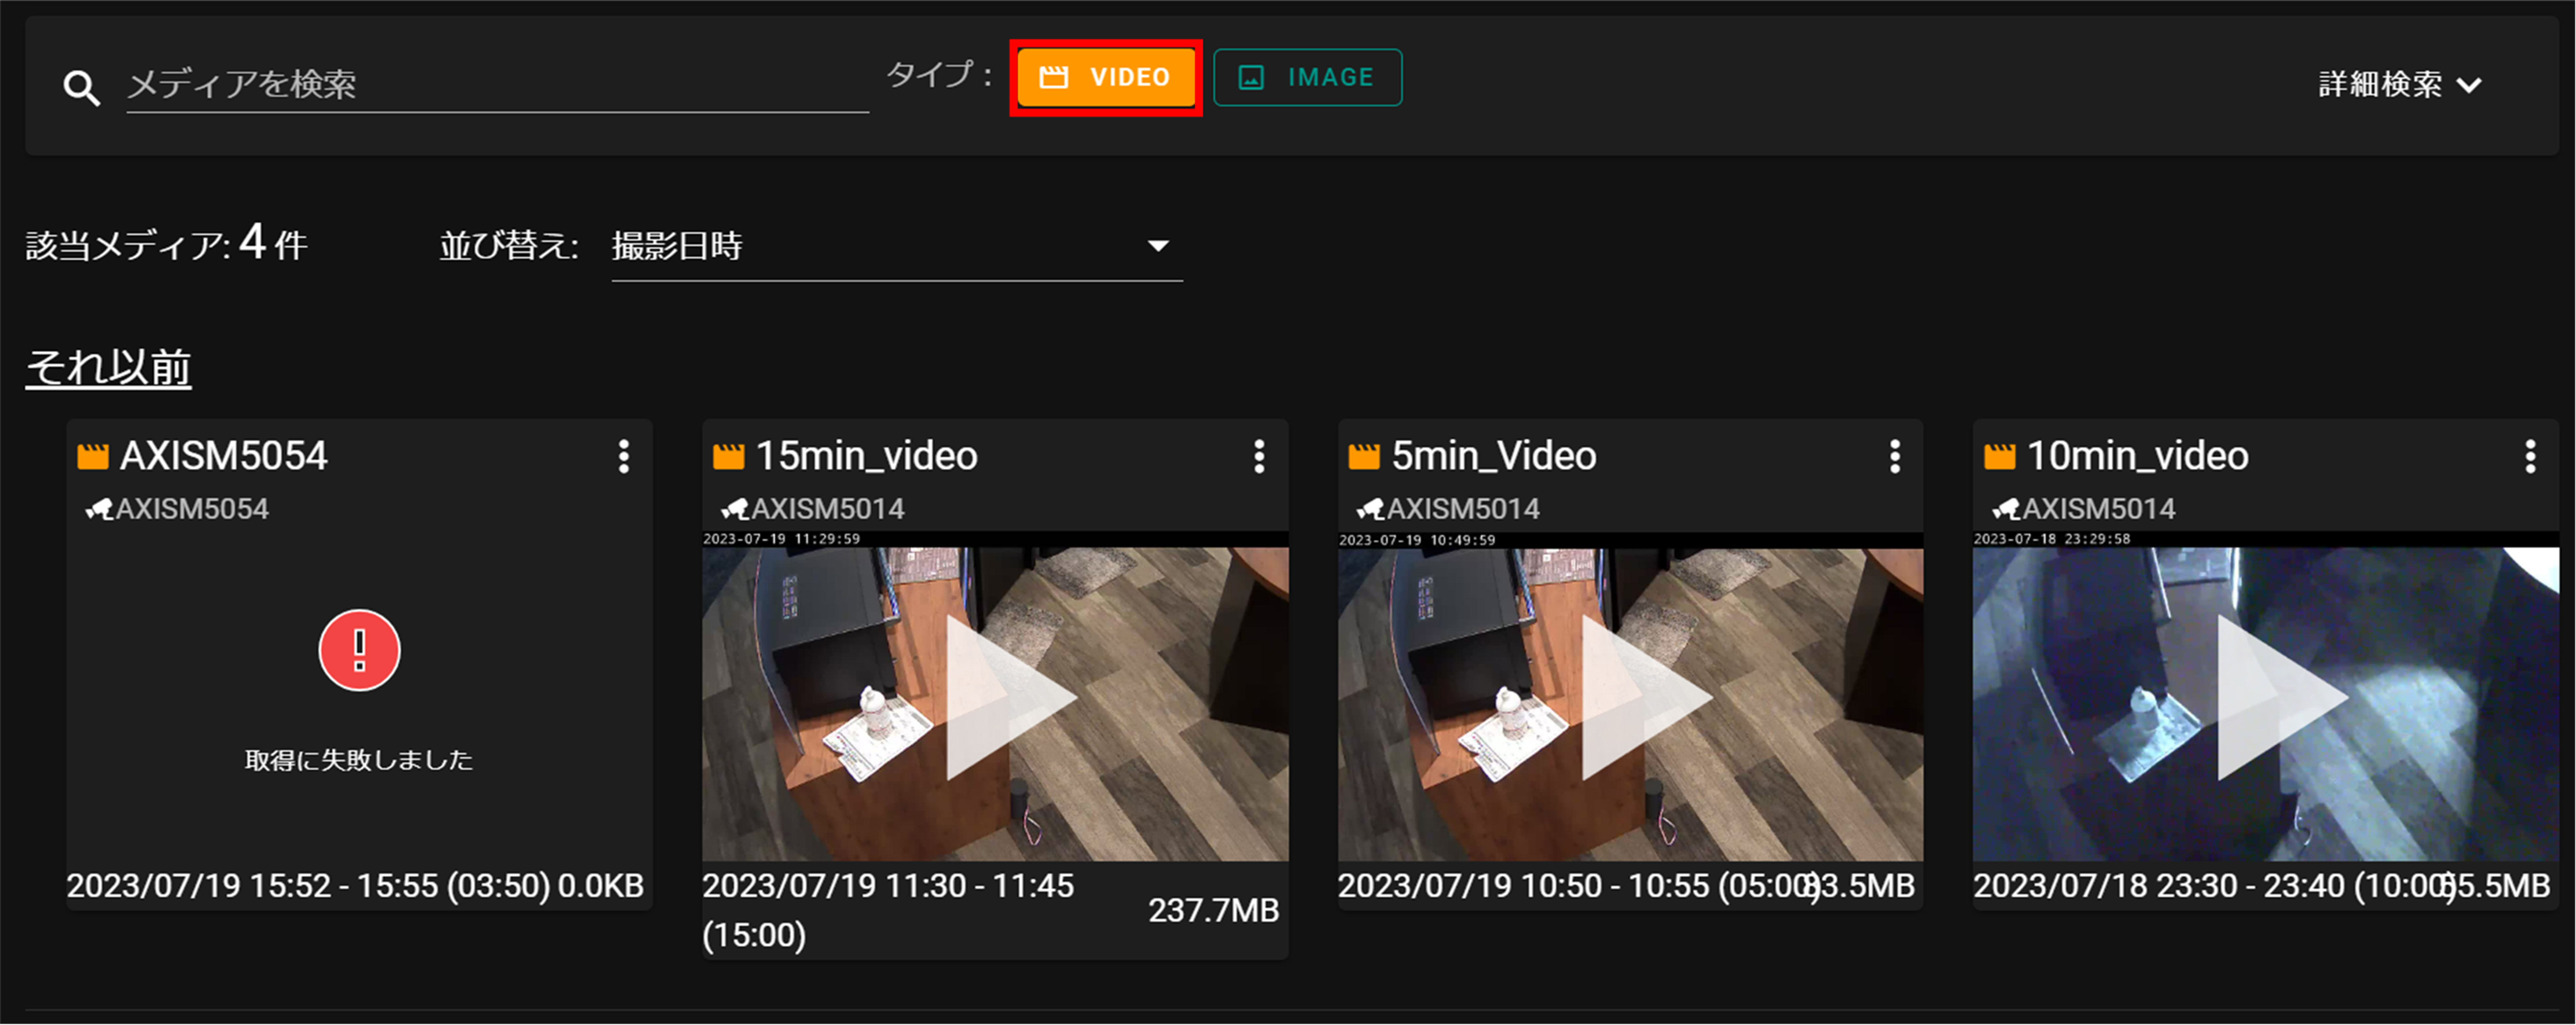Open the 15min_video card options menu
This screenshot has height=1025, width=2576.
click(x=1259, y=456)
